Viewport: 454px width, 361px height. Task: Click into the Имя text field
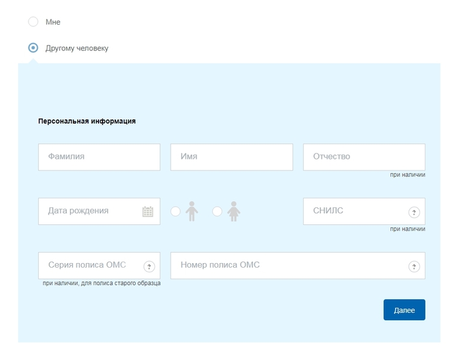(x=231, y=157)
